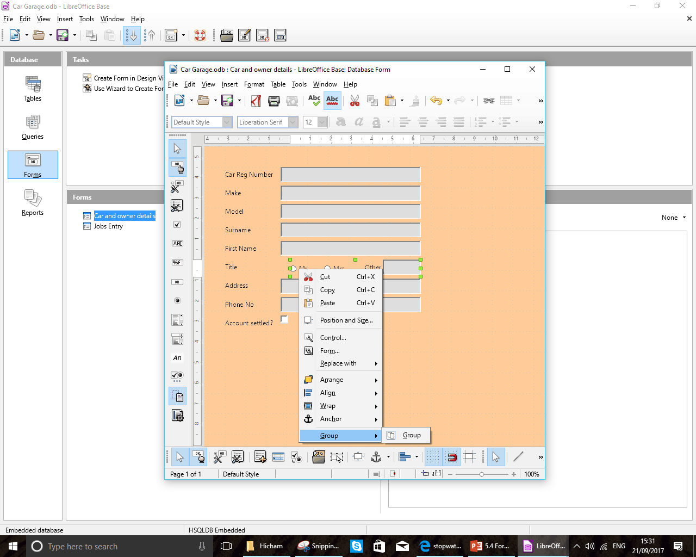
Task: Click the Anchor icon in bottom toolbar
Action: 376,457
